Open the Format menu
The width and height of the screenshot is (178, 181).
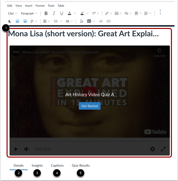click(40, 6)
